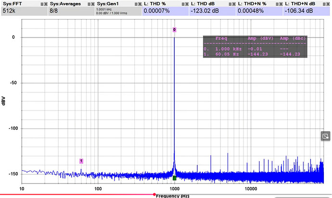Viewport: 332px width, 198px height.
Task: Open the L: THD % menu icon
Action: [x=183, y=4]
